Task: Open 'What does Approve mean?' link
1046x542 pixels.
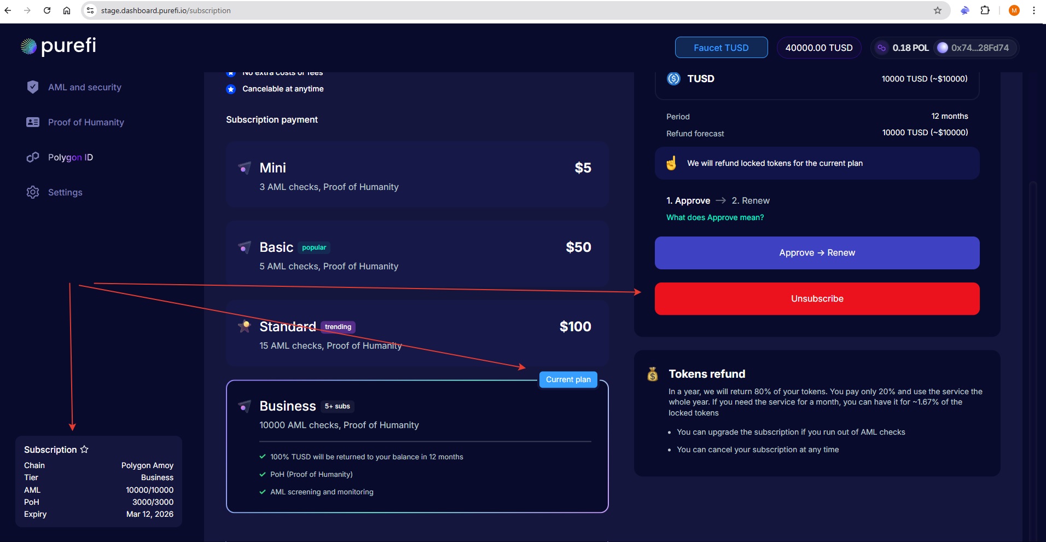Action: coord(714,217)
